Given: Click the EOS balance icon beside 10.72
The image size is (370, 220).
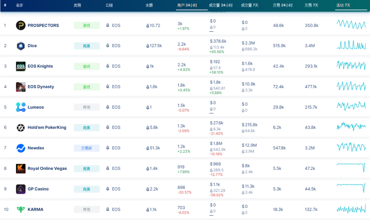Looking at the screenshot, I should point(148,25).
